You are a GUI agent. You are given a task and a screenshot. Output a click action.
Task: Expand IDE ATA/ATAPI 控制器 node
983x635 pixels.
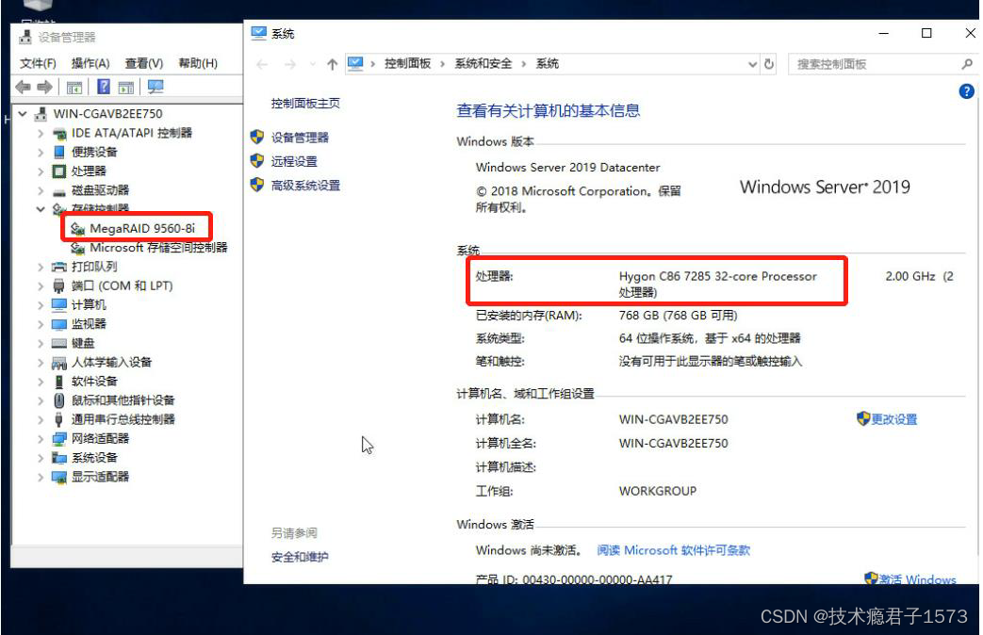click(x=41, y=134)
